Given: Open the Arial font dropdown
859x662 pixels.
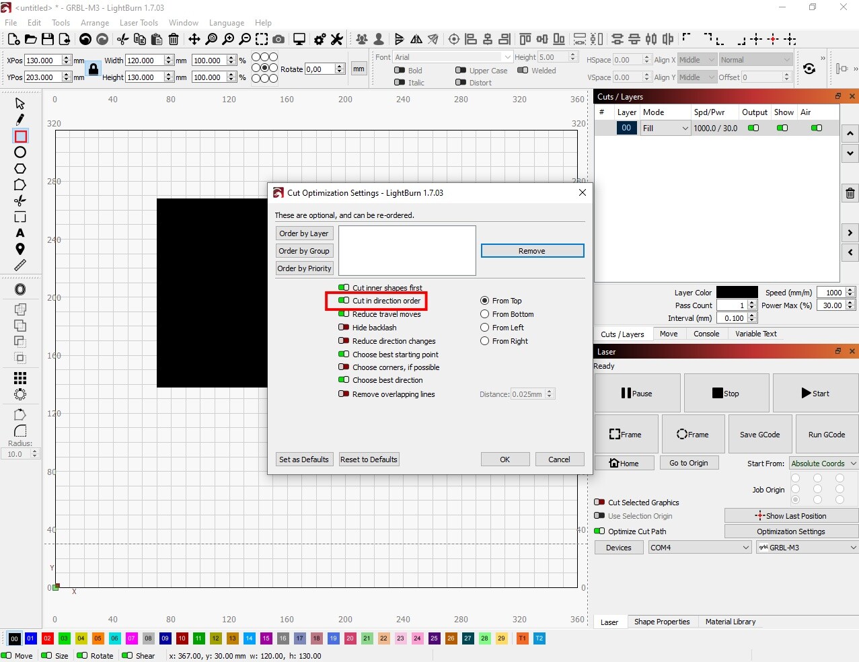Looking at the screenshot, I should click(451, 57).
